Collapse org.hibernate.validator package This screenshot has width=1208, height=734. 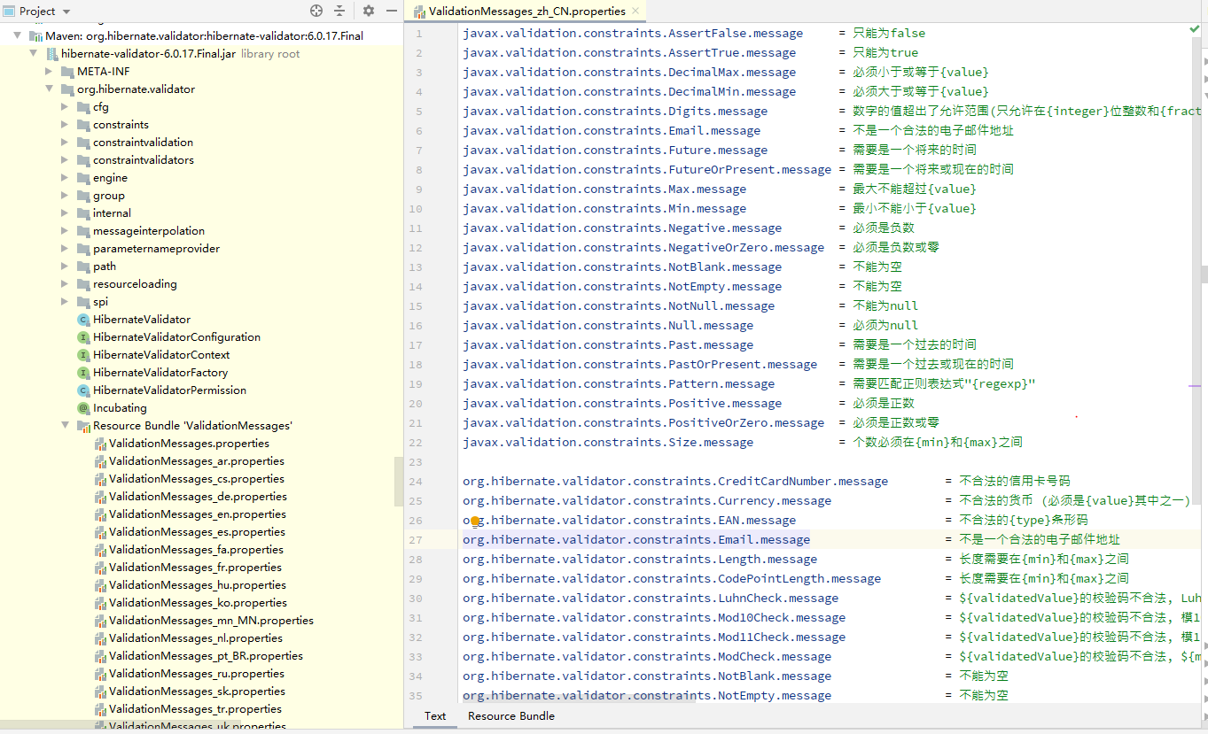click(x=50, y=89)
